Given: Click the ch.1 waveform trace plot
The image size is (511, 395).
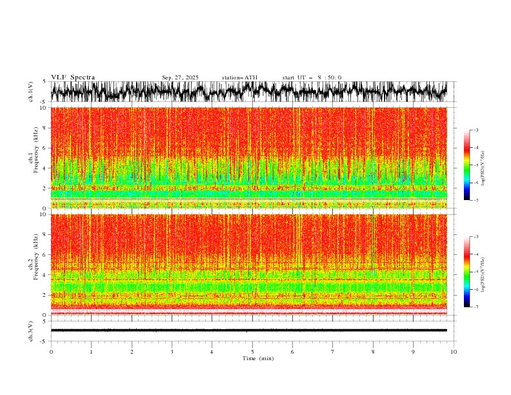Looking at the screenshot, I should coord(249,92).
